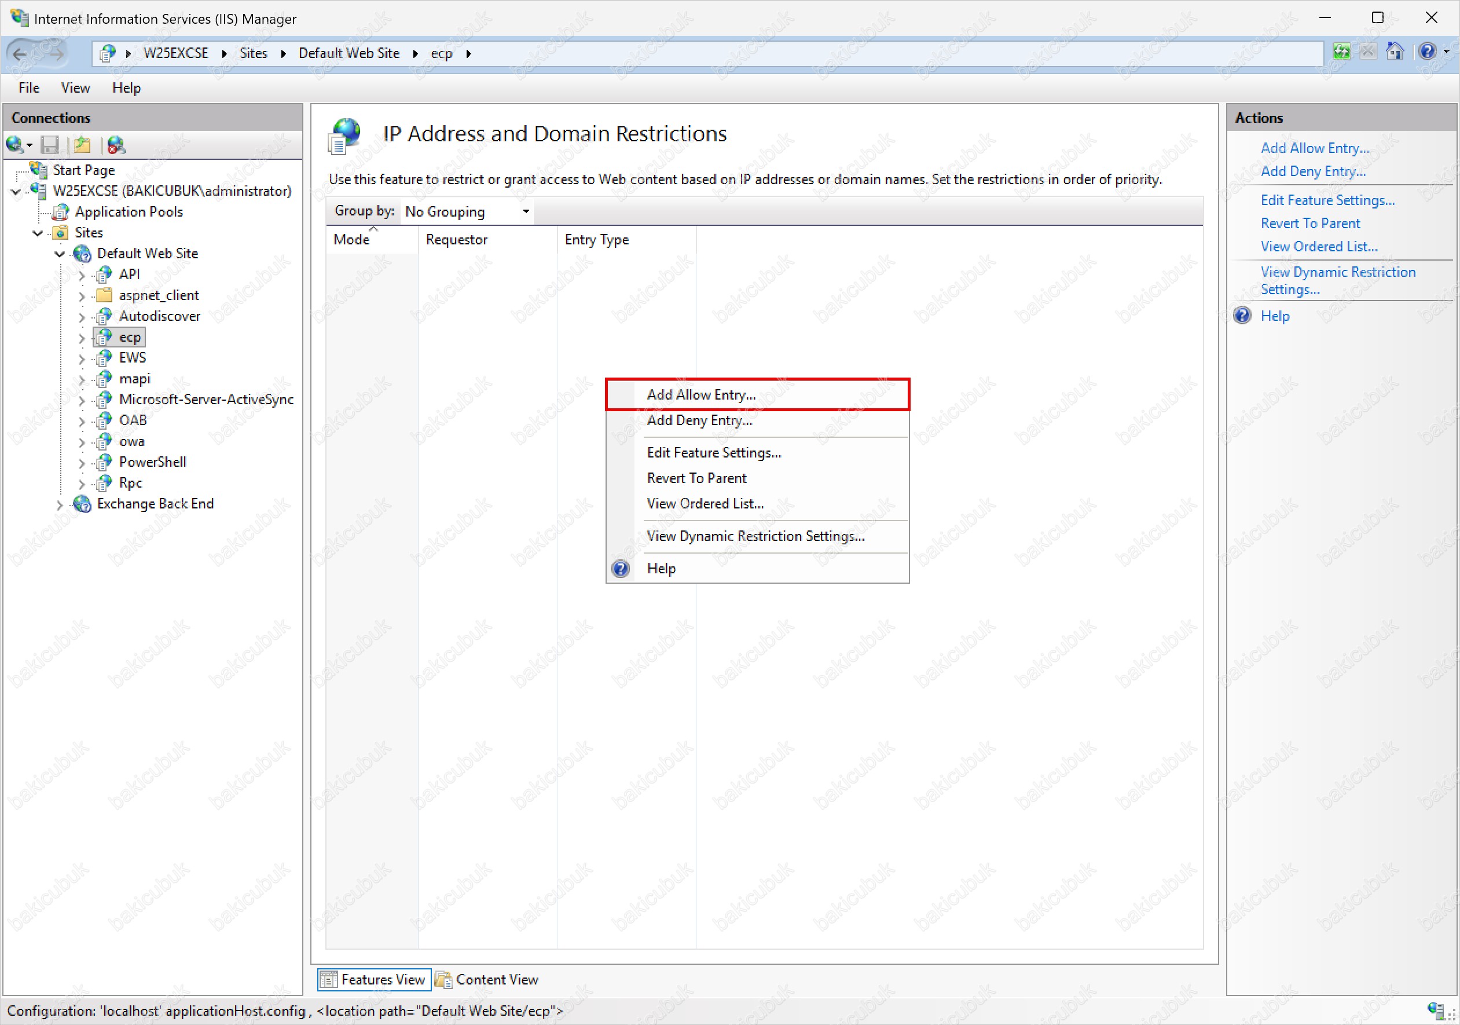Click the W25EXCSE breadcrumb in address bar
Screen dimensions: 1460x1025
point(176,53)
